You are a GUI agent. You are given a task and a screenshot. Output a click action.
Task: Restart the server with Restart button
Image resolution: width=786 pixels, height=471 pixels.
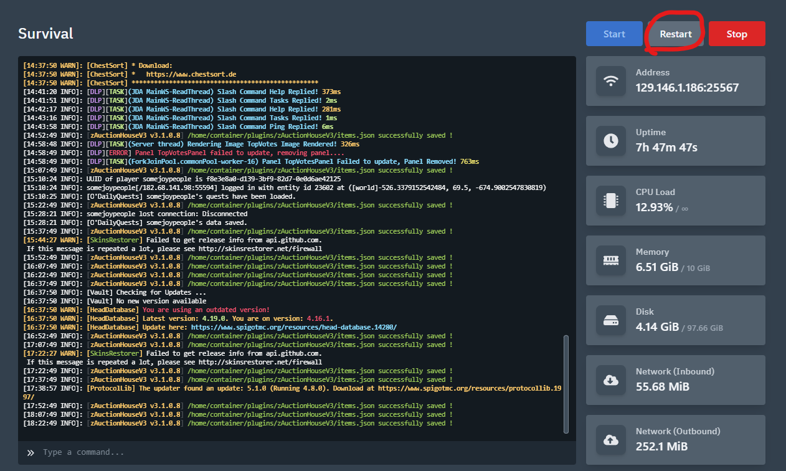pyautogui.click(x=676, y=34)
